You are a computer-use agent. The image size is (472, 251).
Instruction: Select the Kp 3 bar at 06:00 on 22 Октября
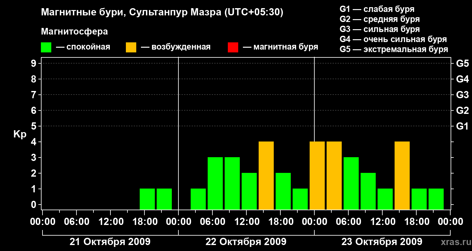coord(215,183)
